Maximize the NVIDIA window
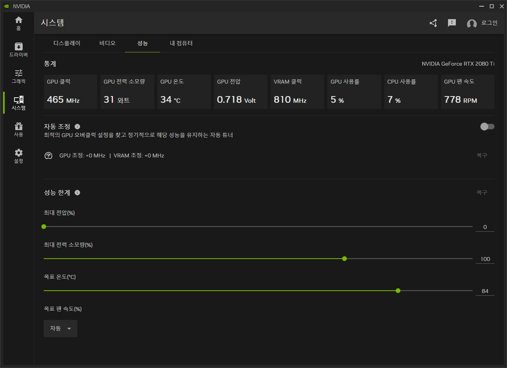This screenshot has width=507, height=368. (492, 6)
